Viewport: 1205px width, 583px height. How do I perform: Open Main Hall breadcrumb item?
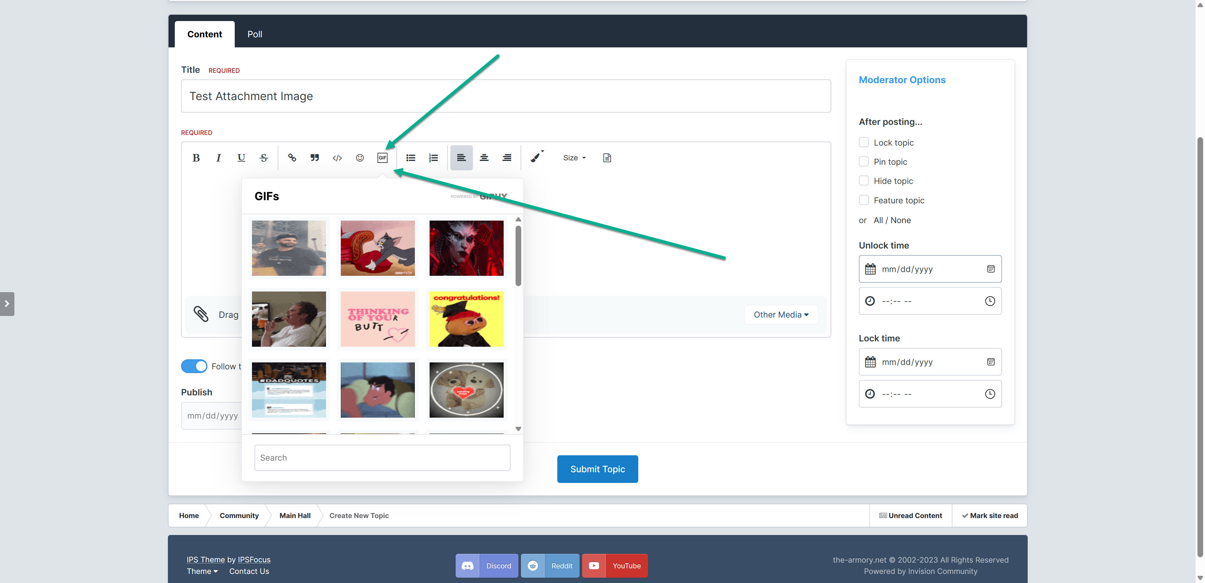295,515
